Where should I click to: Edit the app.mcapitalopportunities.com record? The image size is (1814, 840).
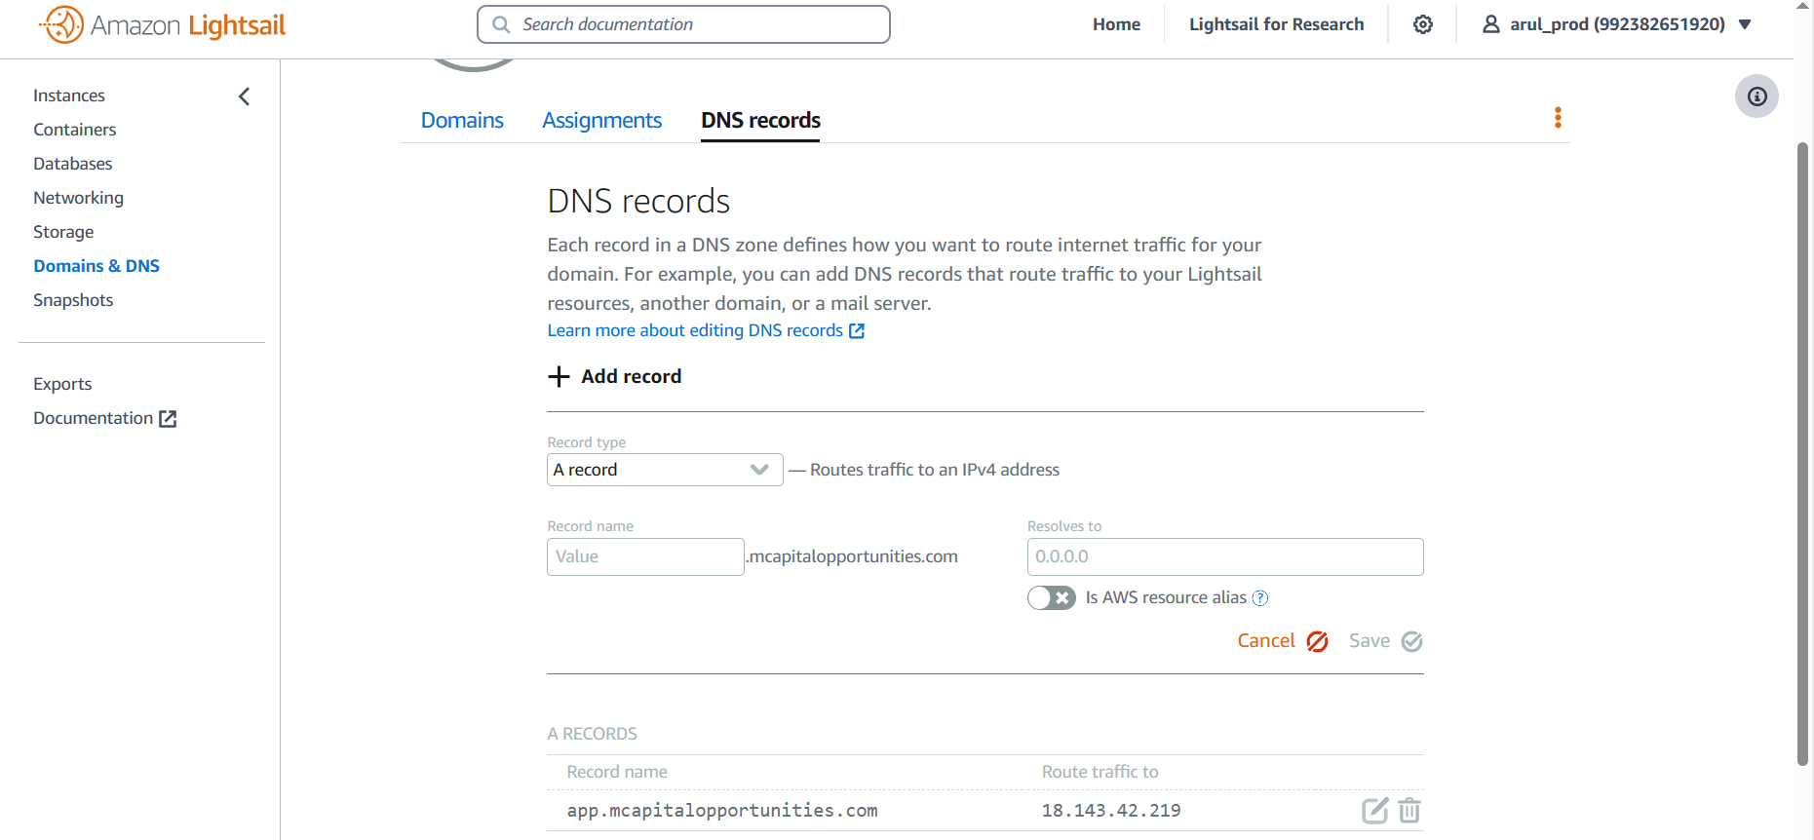1373,810
